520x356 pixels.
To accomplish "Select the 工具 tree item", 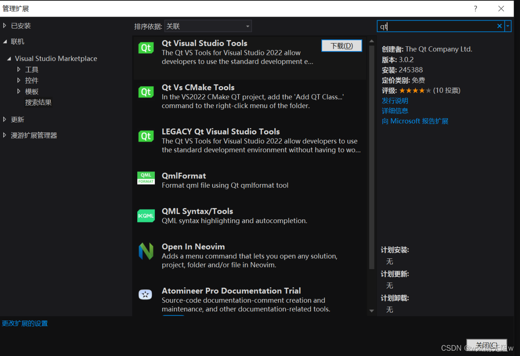I will point(32,69).
